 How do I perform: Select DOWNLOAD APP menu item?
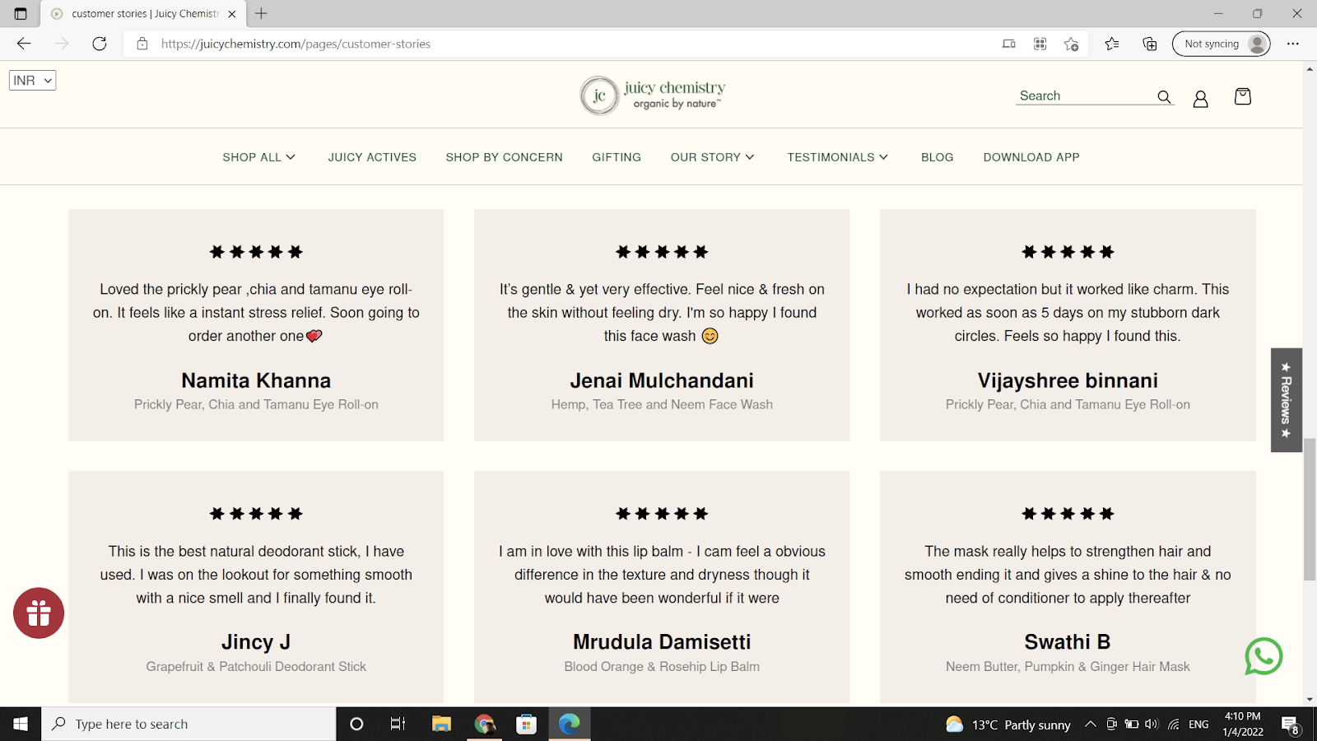[x=1031, y=157]
